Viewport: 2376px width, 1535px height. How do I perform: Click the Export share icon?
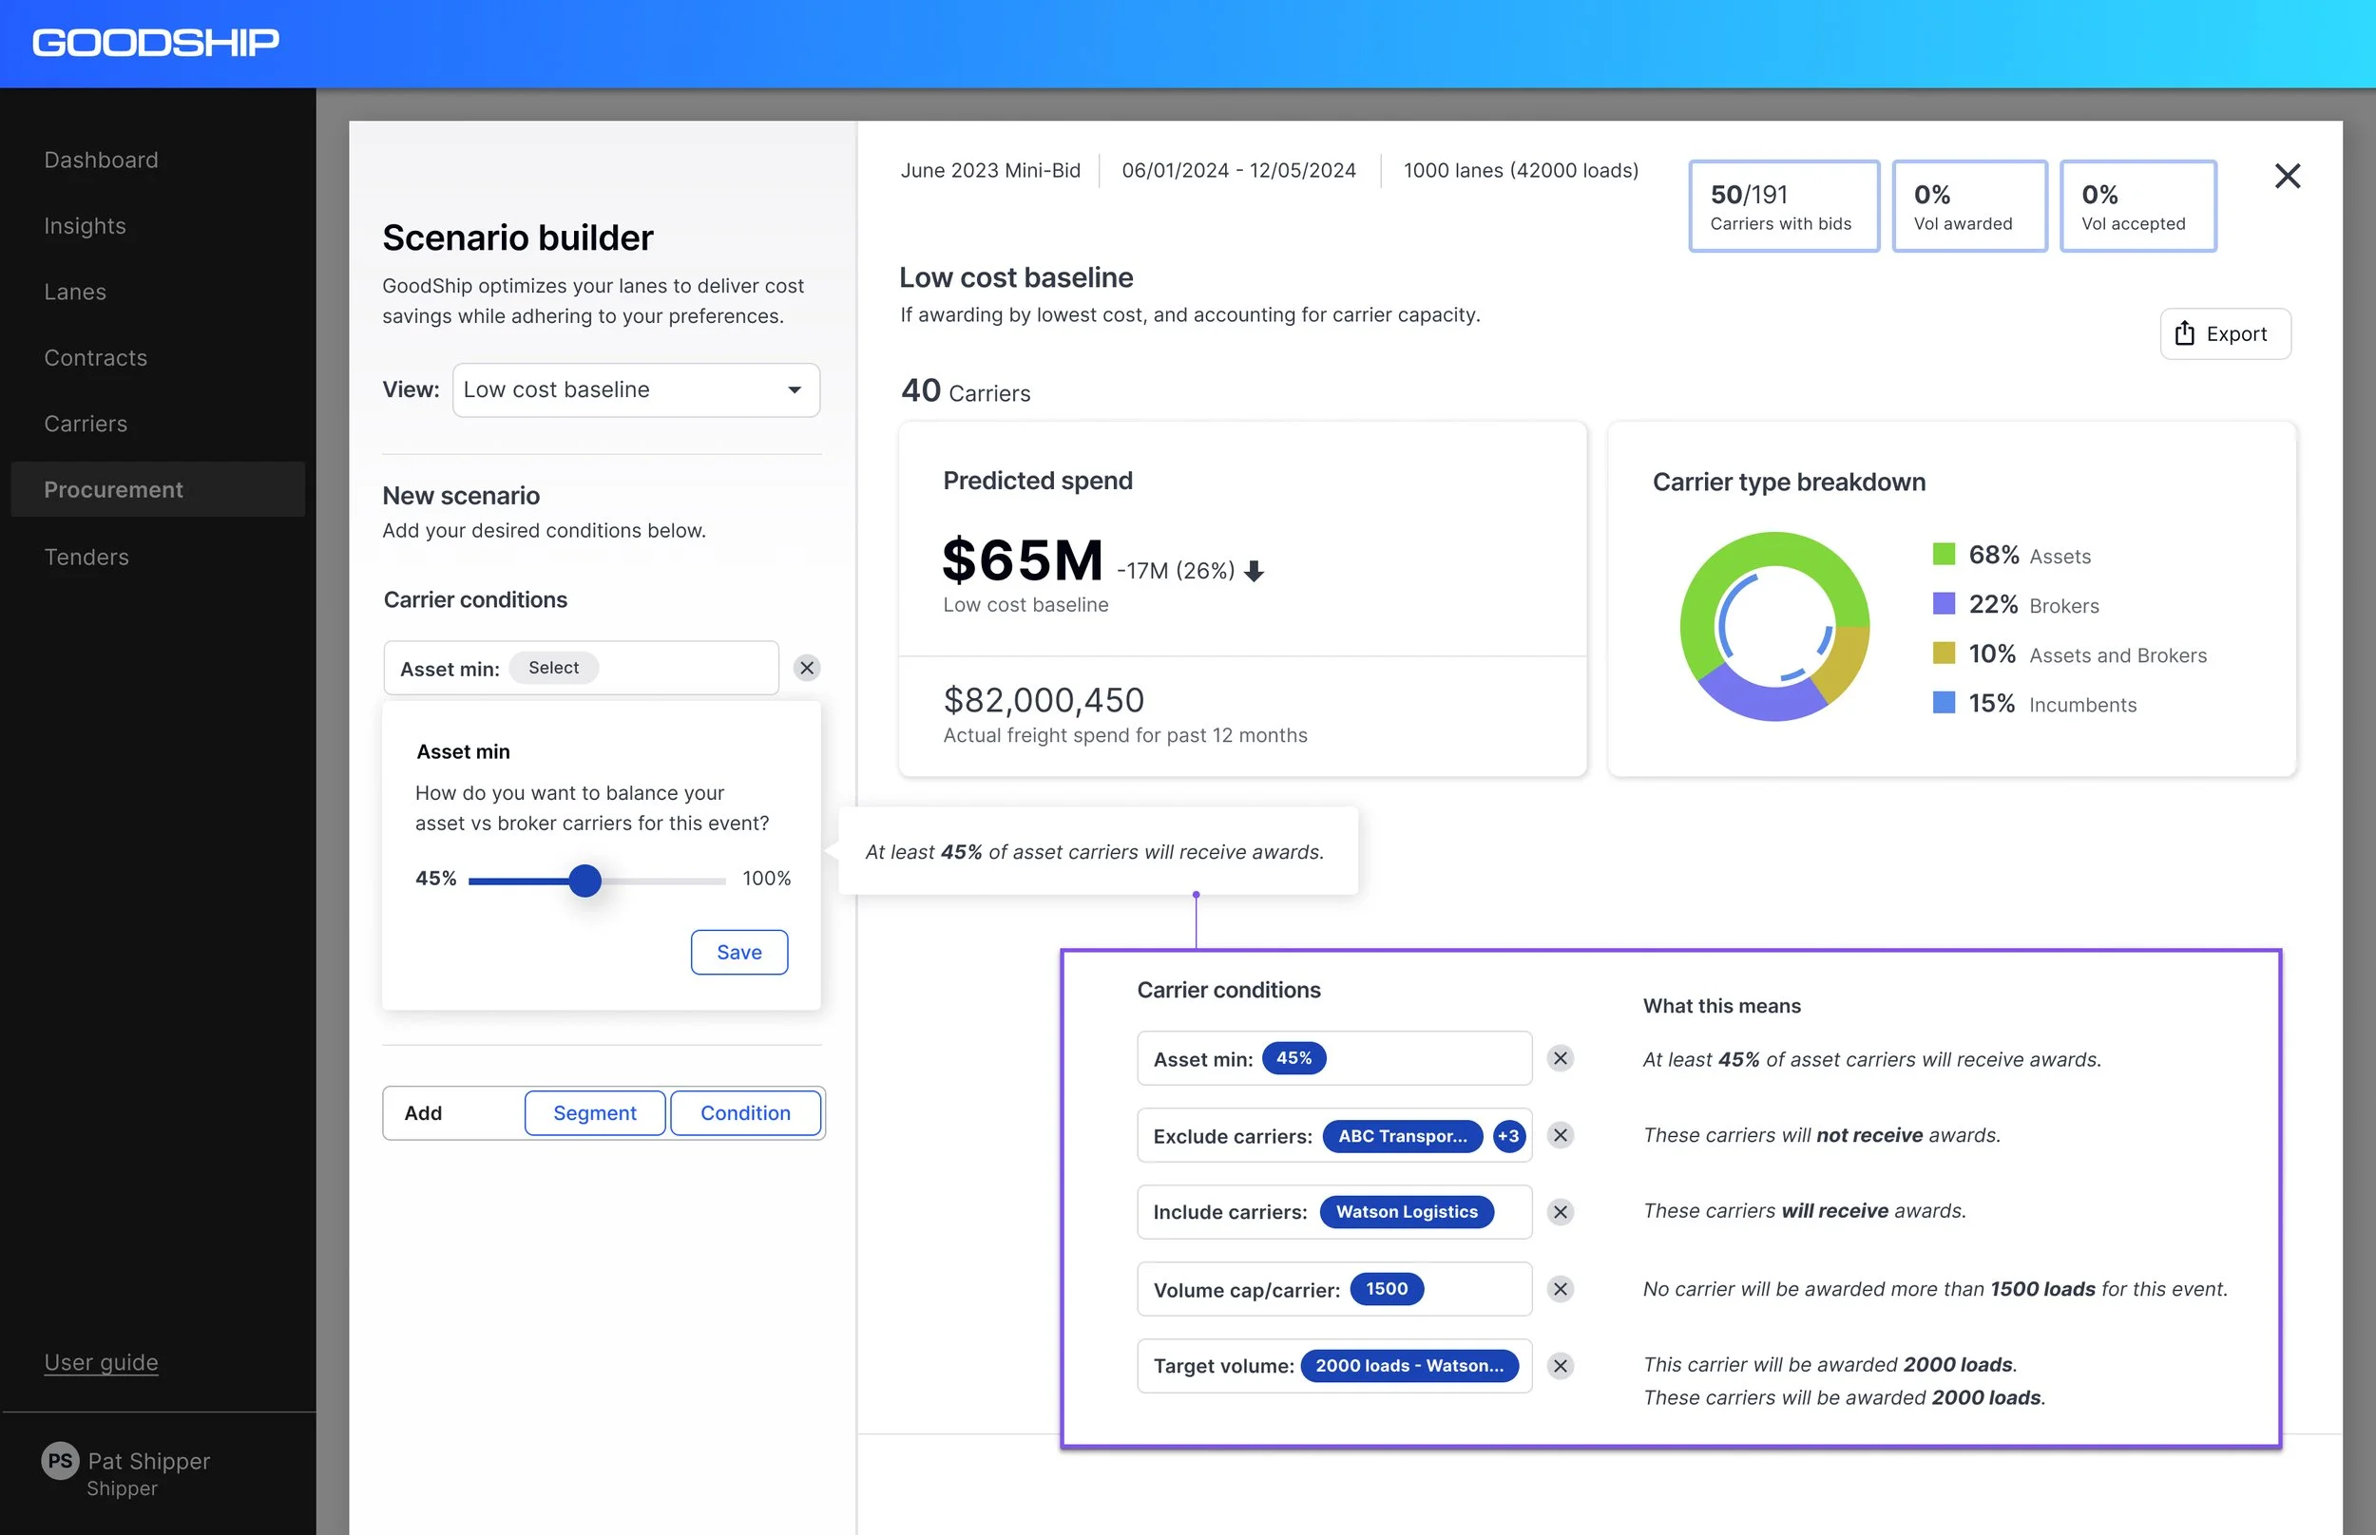(x=2184, y=332)
